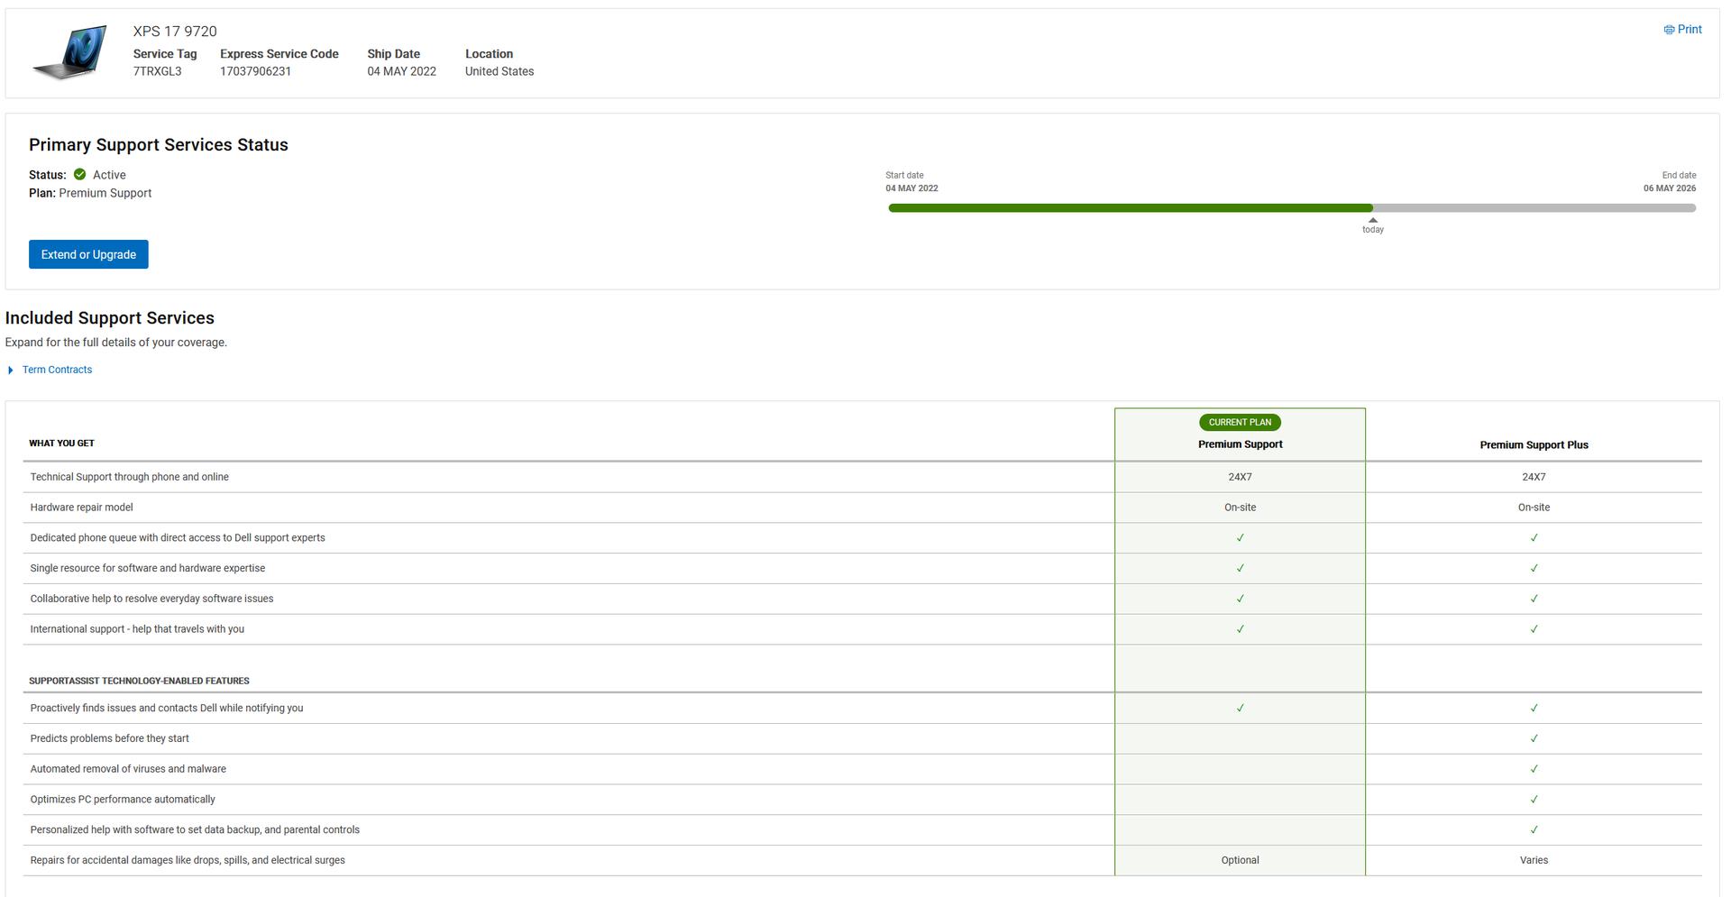Click the green Active status check icon

point(80,175)
